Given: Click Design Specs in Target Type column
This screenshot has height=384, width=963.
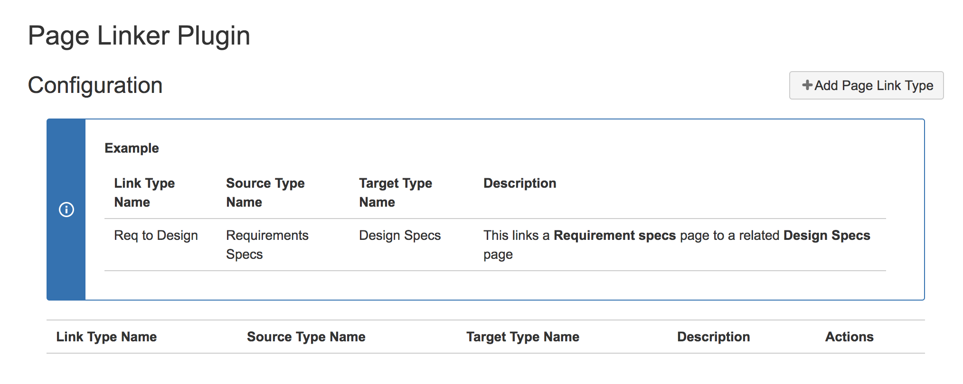Looking at the screenshot, I should (x=400, y=236).
